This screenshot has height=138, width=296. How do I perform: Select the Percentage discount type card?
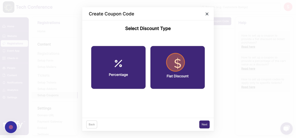click(x=118, y=67)
